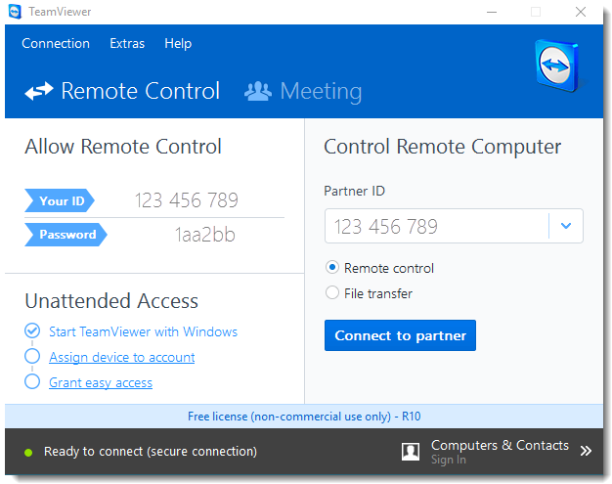Screen dimensions: 612x484
Task: Click the Assign device to account circle
Action: [x=32, y=357]
